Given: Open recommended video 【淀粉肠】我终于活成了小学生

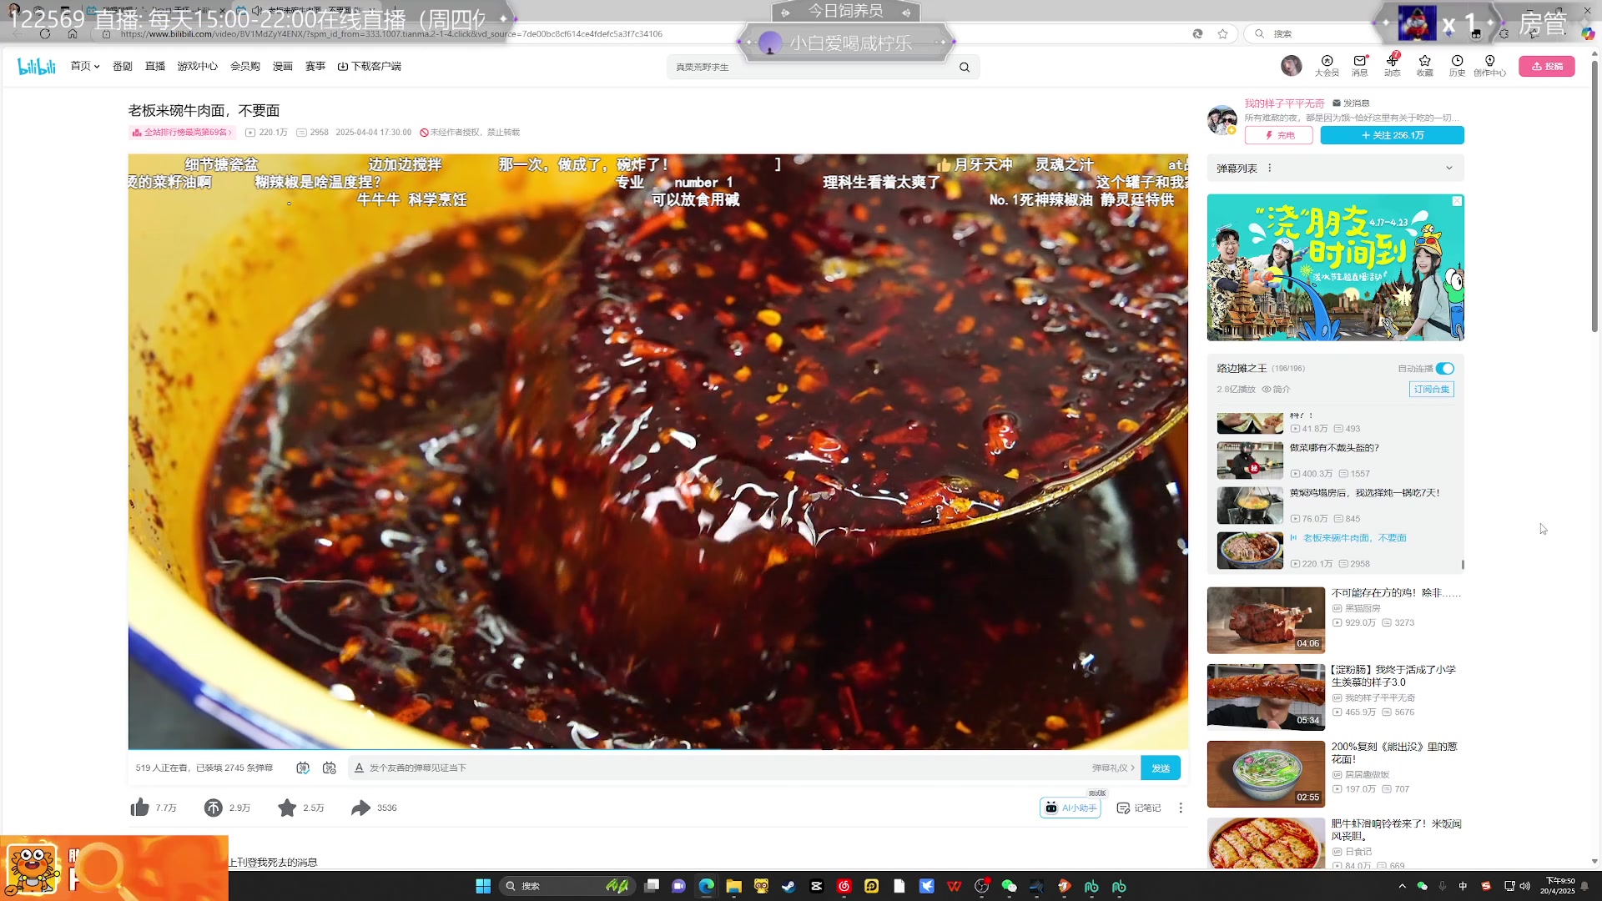Looking at the screenshot, I should (1335, 697).
